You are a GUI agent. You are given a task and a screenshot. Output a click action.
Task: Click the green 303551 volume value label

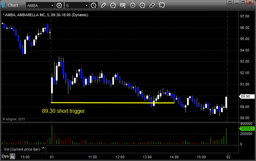coord(247,128)
